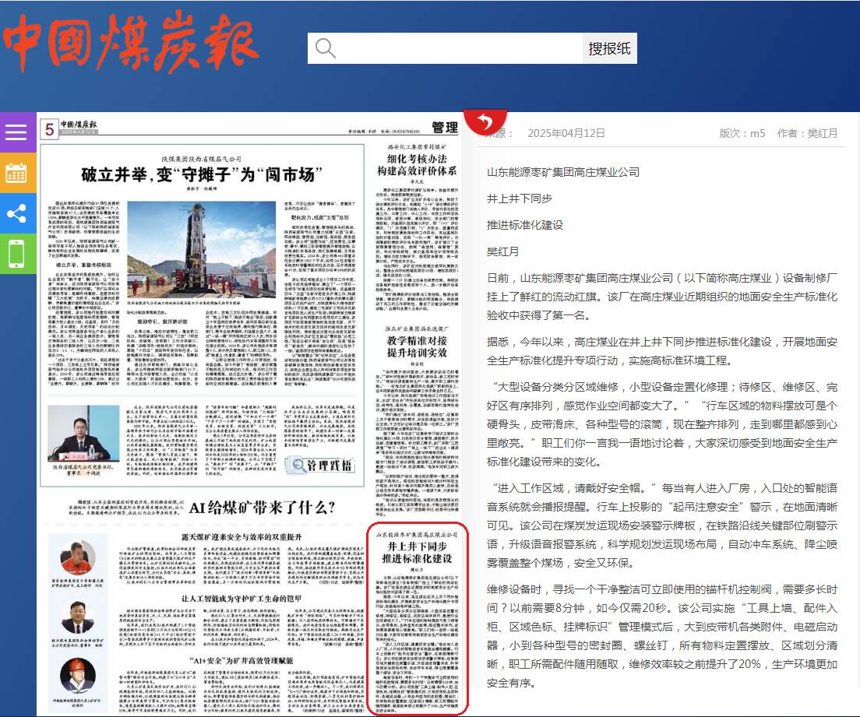860x717 pixels.
Task: Click the 推进标准化建设 title line in article panel
Action: tap(525, 225)
